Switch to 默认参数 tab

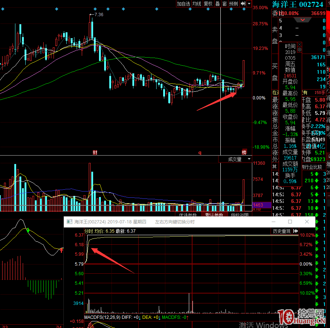[214, 215]
